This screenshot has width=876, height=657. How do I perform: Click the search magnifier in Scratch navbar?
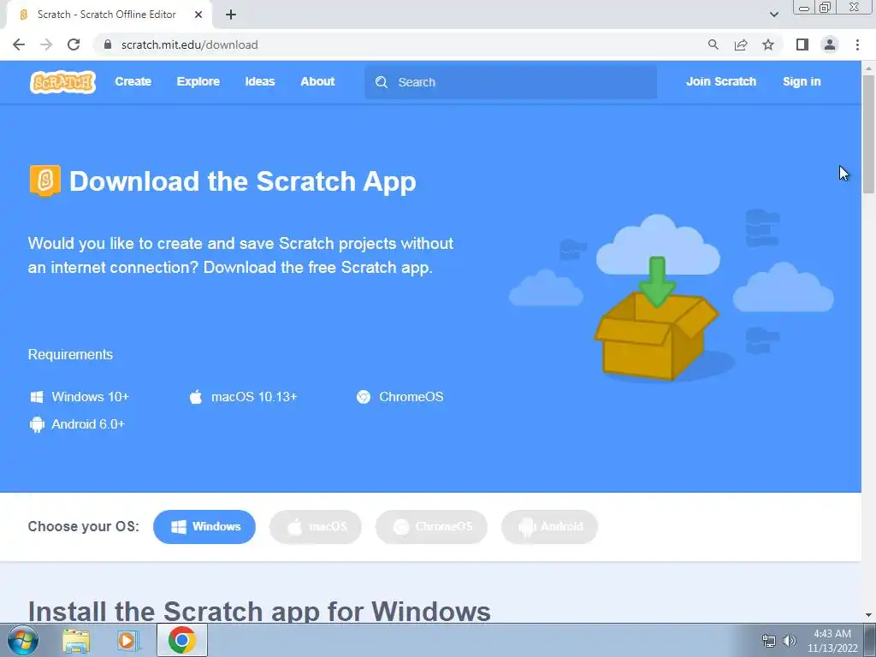click(x=382, y=82)
